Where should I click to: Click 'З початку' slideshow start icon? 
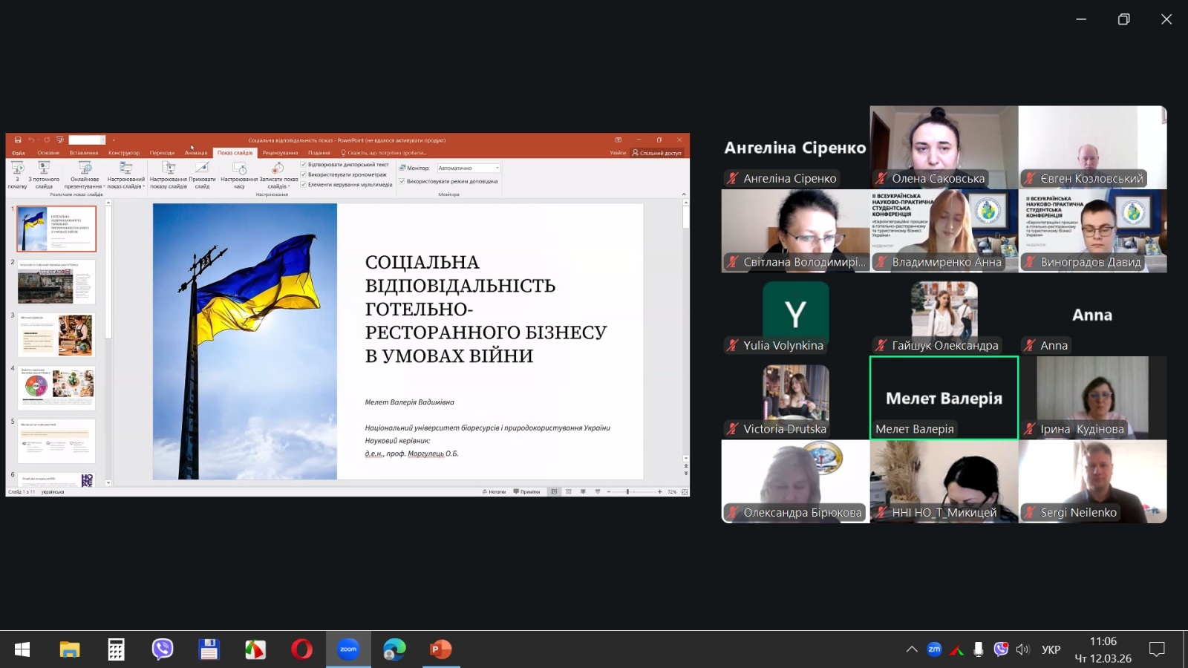click(x=17, y=168)
